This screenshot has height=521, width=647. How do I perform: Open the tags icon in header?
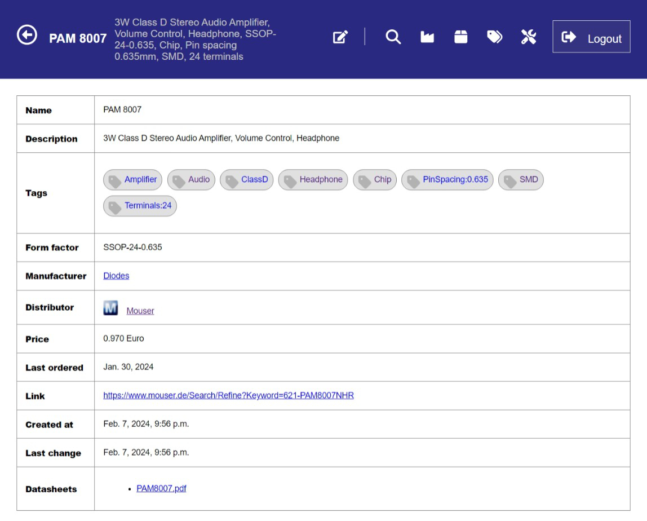click(x=495, y=37)
